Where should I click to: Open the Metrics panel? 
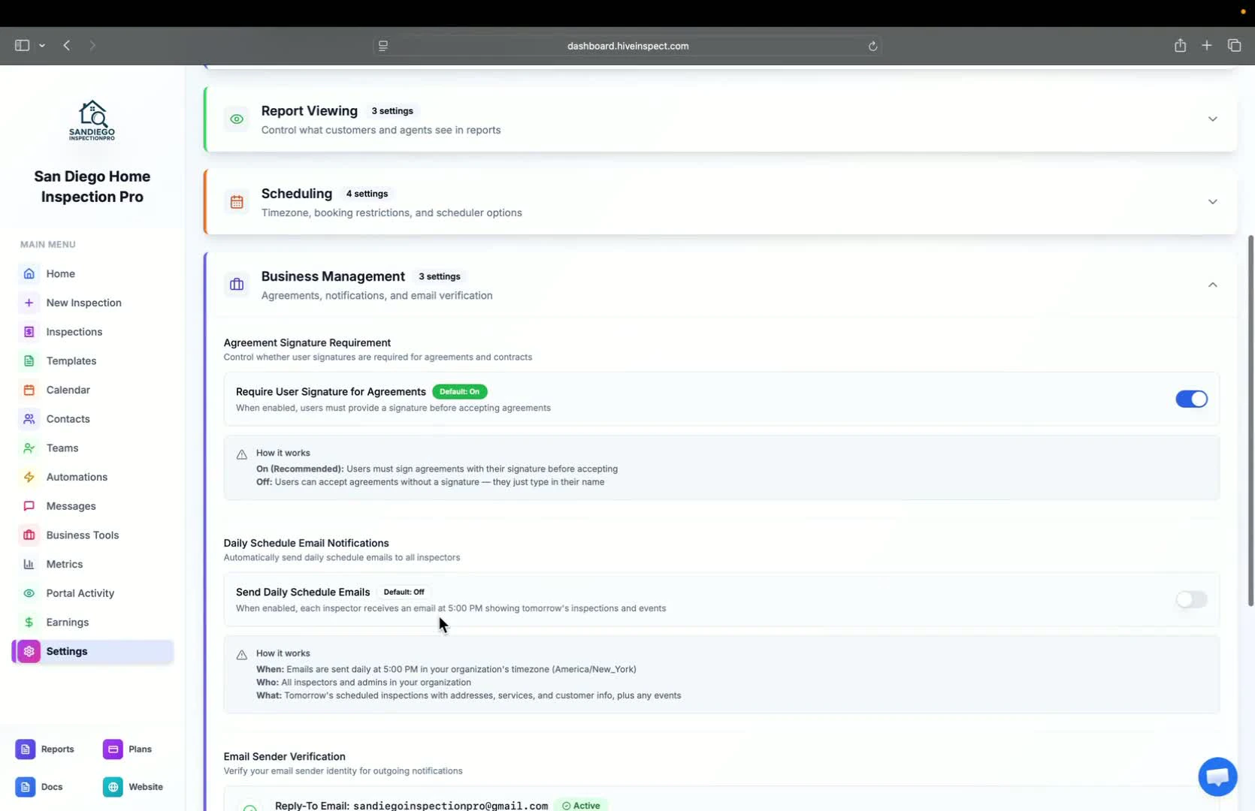click(x=64, y=564)
